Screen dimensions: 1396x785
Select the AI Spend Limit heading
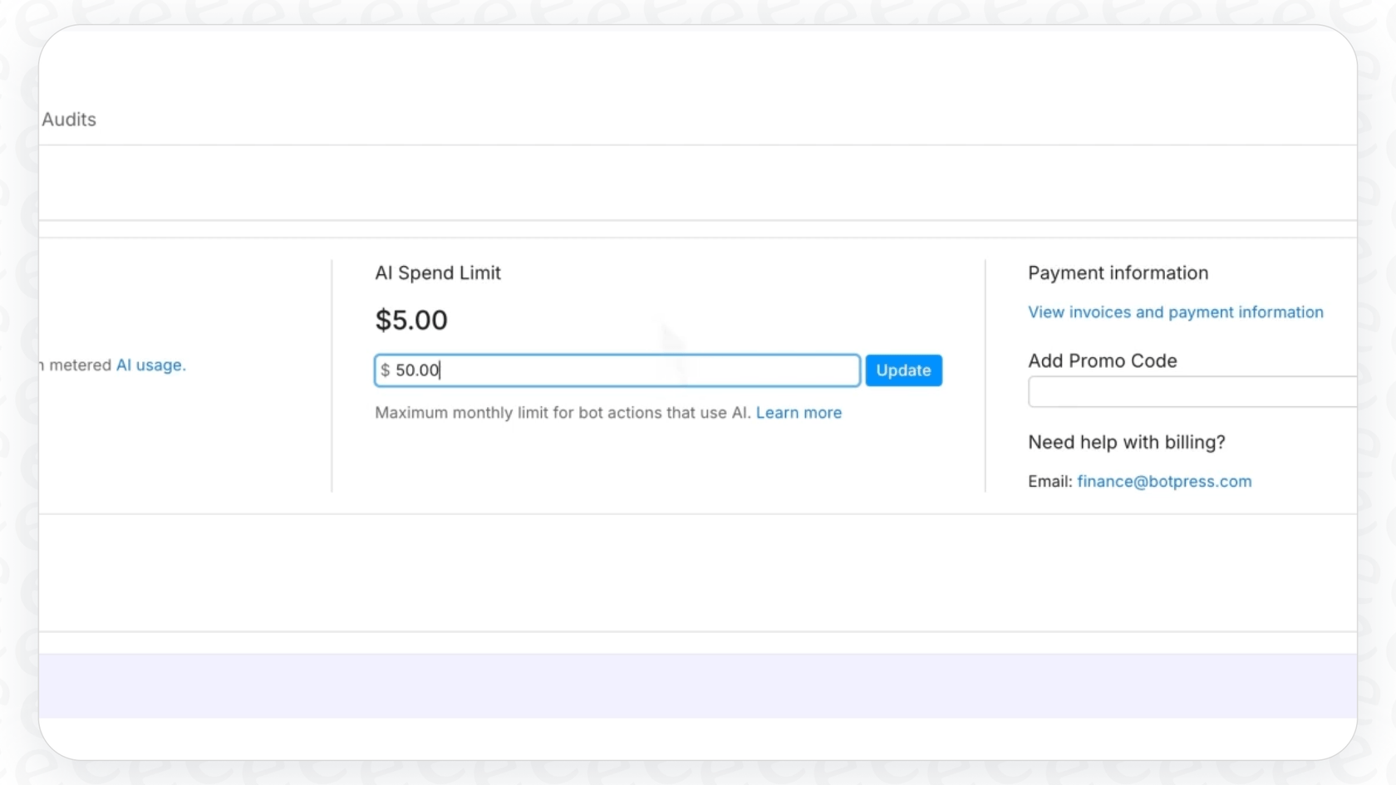pos(438,272)
